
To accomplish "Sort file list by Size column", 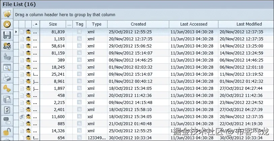I will [53, 24].
